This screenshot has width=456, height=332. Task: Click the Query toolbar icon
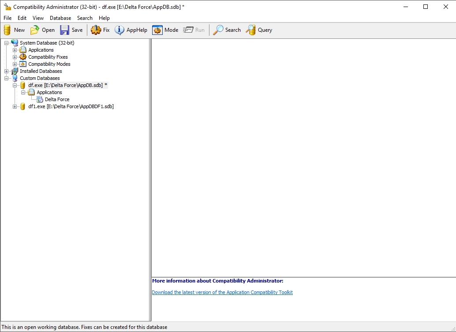pyautogui.click(x=250, y=30)
